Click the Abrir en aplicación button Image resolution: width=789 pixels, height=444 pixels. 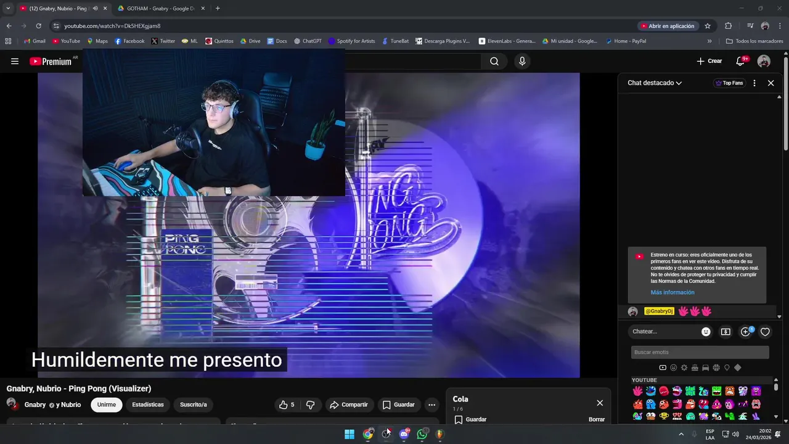[668, 26]
